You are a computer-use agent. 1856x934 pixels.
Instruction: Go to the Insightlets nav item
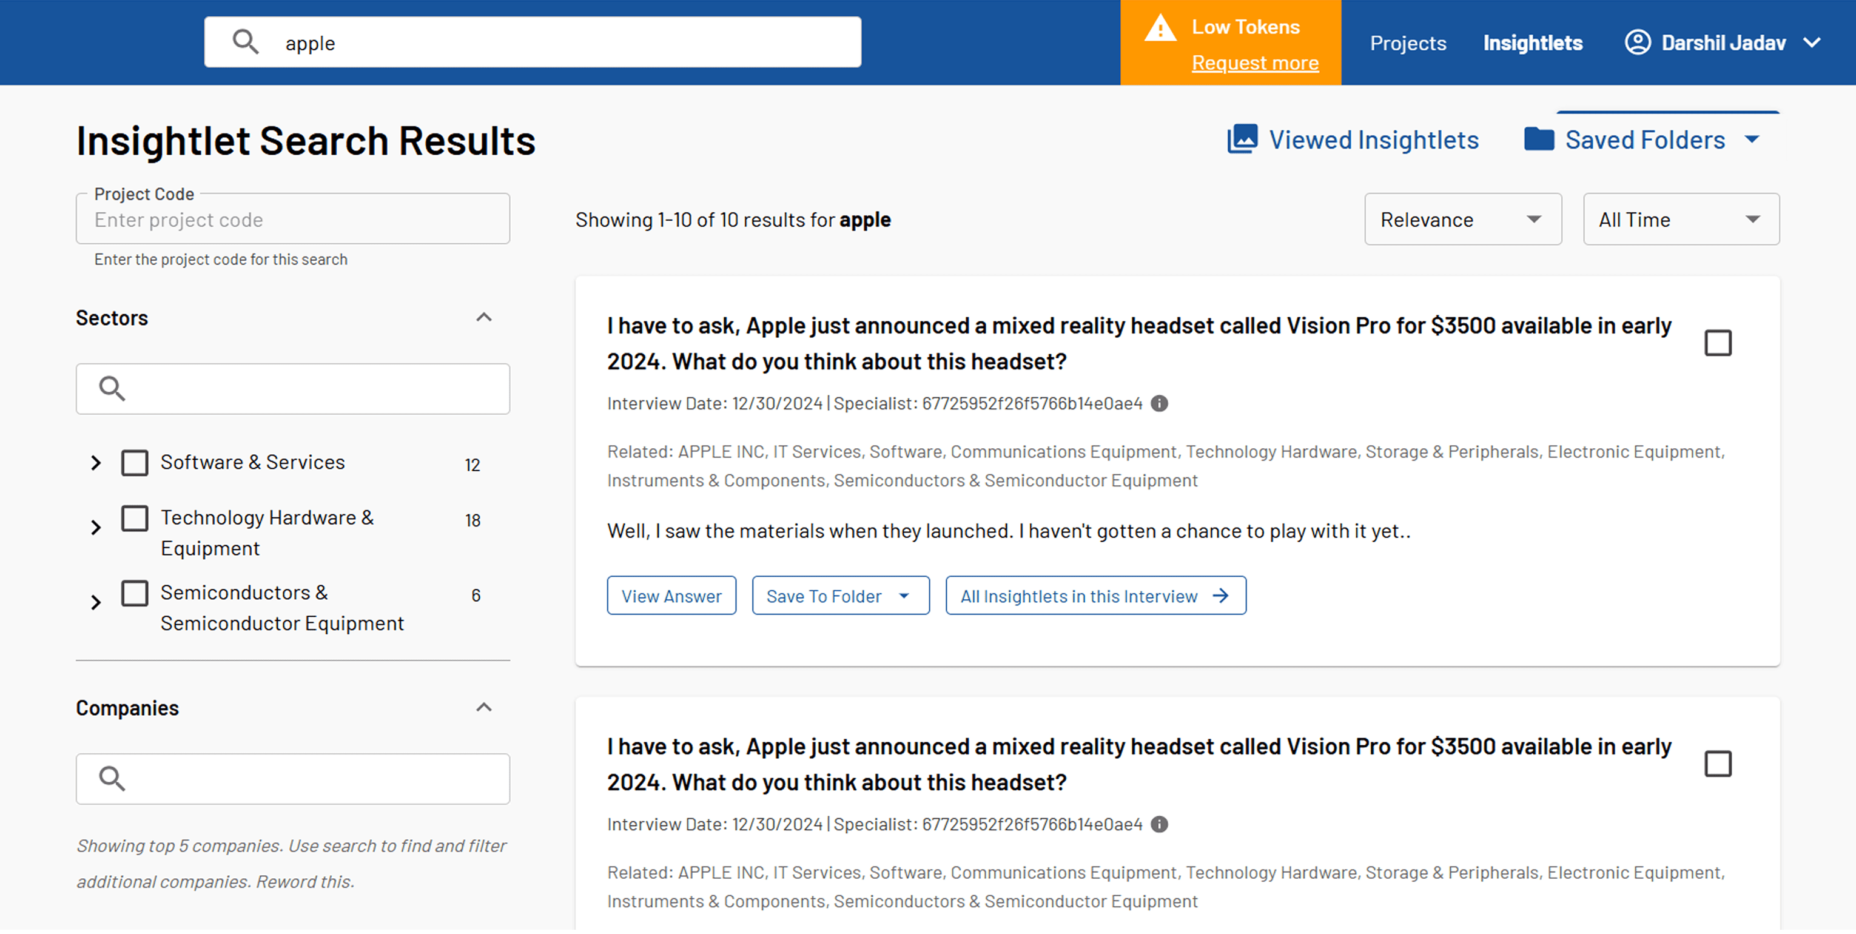(x=1533, y=43)
